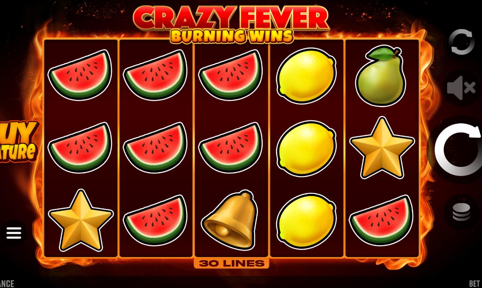Click the gold star on reel one
This screenshot has width=482, height=288.
[x=81, y=220]
